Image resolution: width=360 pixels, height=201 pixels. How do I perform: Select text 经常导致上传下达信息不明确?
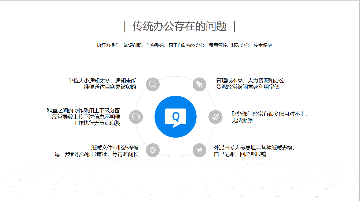[86, 117]
